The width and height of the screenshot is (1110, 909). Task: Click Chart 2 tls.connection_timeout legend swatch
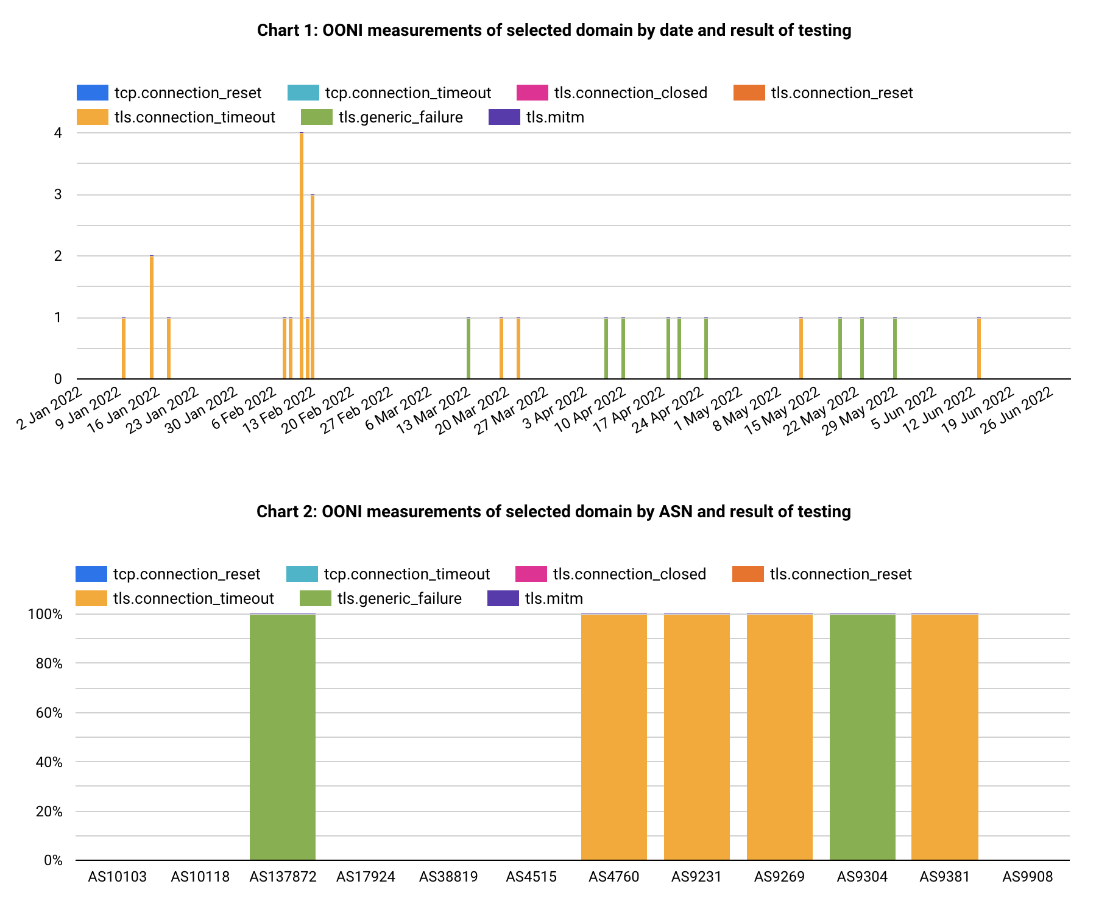click(91, 598)
